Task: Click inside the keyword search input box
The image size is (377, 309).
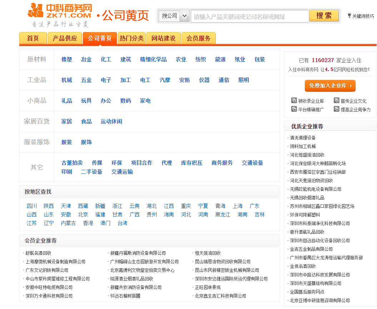Action: [248, 16]
